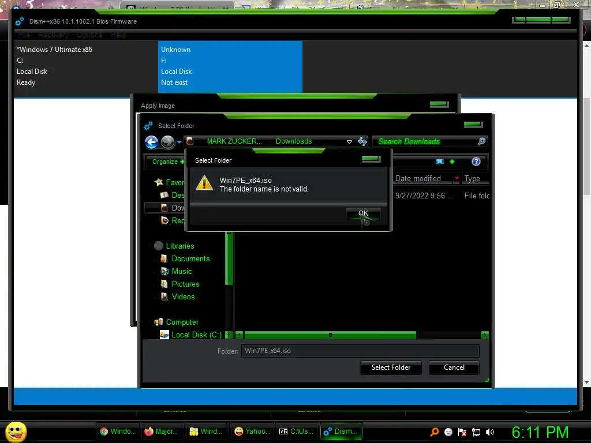Open Videos library
The width and height of the screenshot is (591, 443).
tap(178, 297)
